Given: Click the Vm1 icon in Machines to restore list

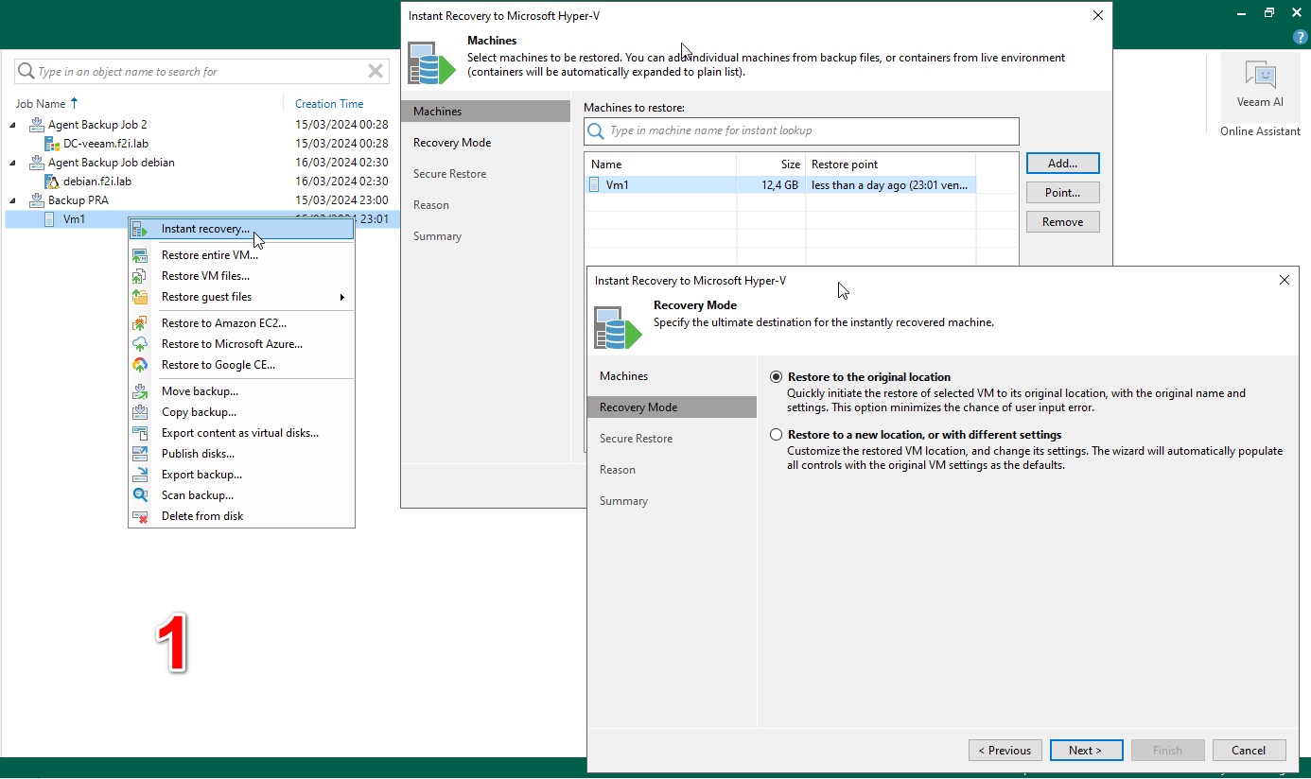Looking at the screenshot, I should pos(594,185).
